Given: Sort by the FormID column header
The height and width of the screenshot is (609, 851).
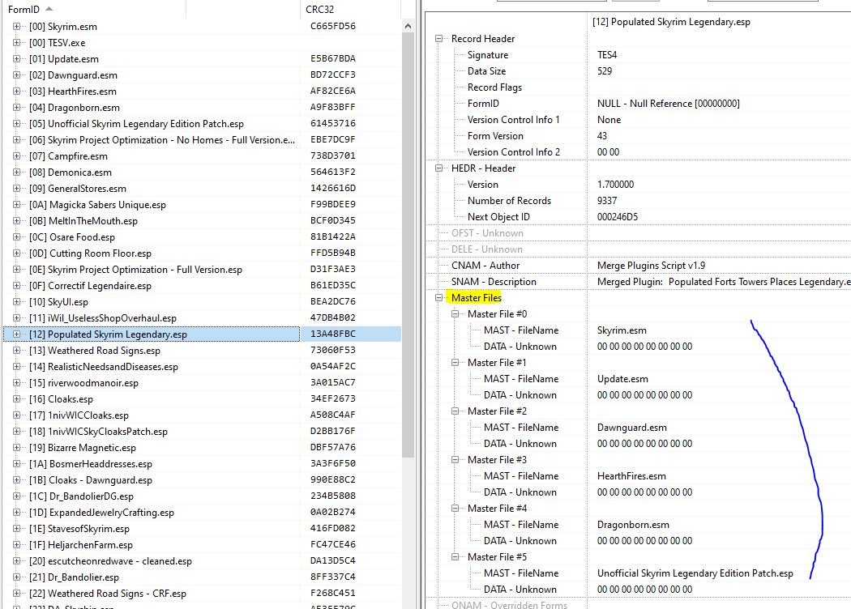Looking at the screenshot, I should [x=26, y=9].
